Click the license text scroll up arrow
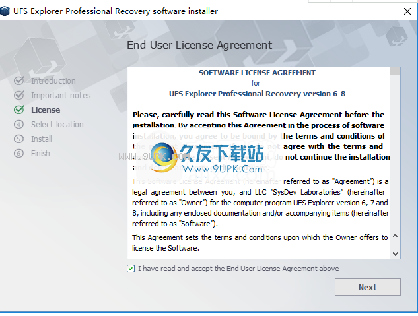418x316 pixels. (396, 236)
